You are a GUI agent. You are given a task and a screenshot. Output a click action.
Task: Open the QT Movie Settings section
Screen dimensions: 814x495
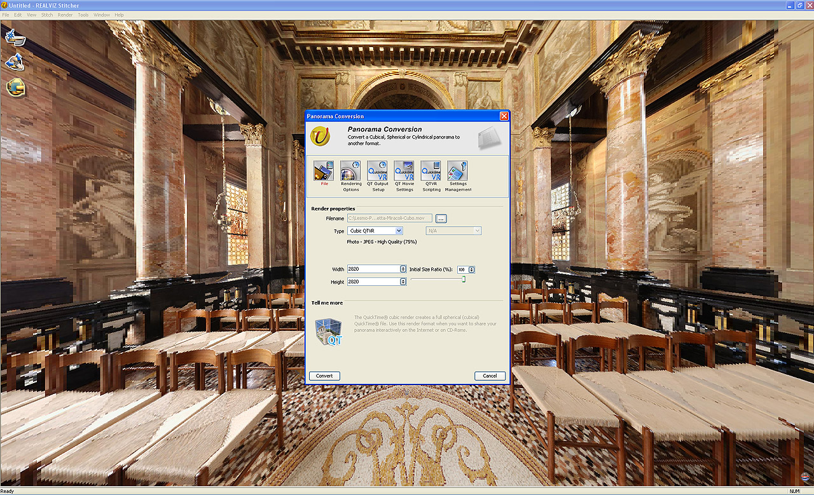pos(404,171)
